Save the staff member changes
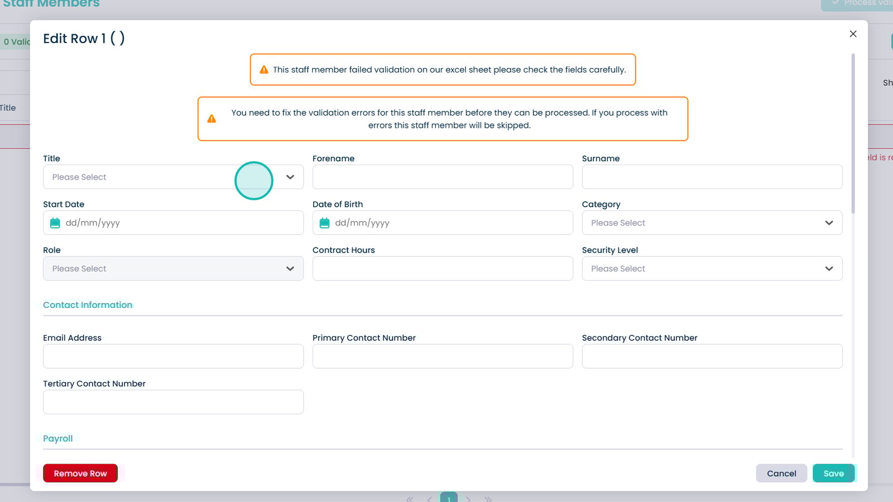Image resolution: width=893 pixels, height=502 pixels. point(833,474)
